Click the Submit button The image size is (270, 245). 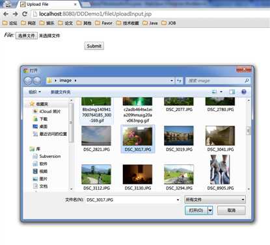[94, 46]
